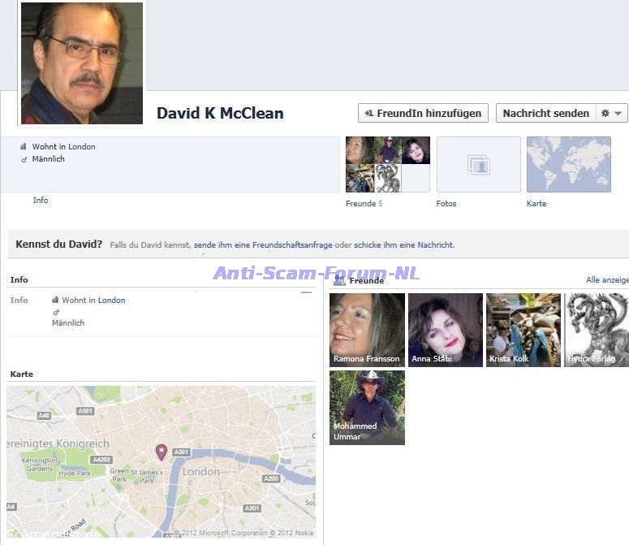Viewport: 629px width, 545px height.
Task: Click the Freunde thumbnail collage tile
Action: pos(387,164)
